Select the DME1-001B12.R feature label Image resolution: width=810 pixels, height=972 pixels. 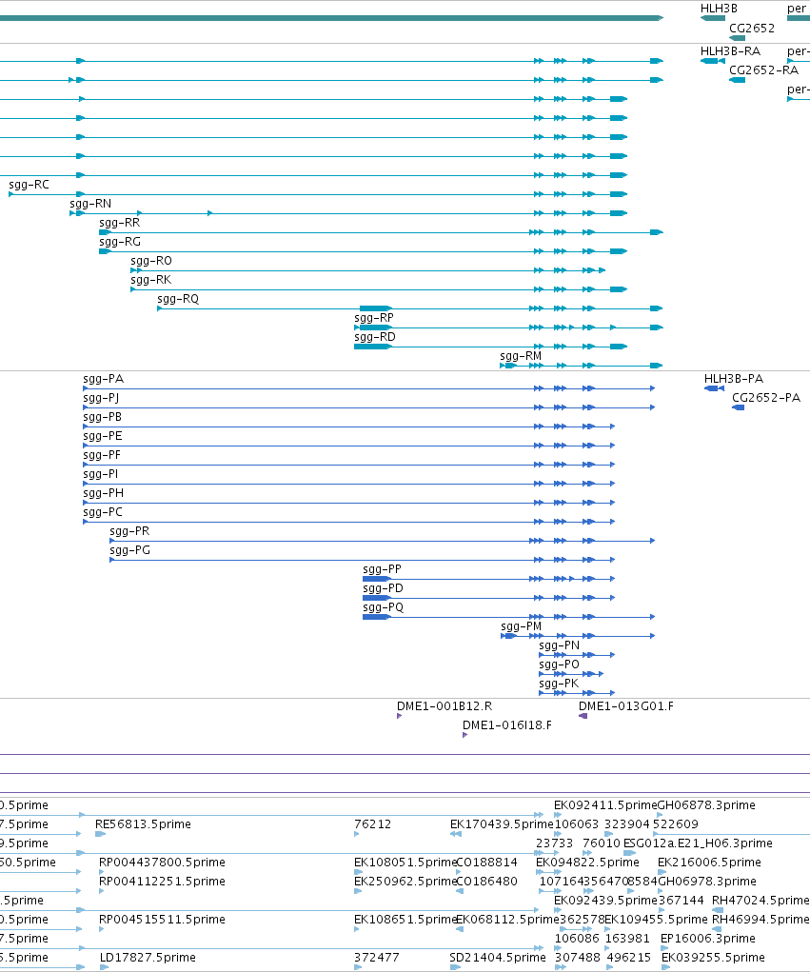tap(445, 706)
